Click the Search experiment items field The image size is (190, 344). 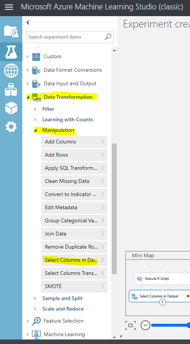[x=65, y=37]
